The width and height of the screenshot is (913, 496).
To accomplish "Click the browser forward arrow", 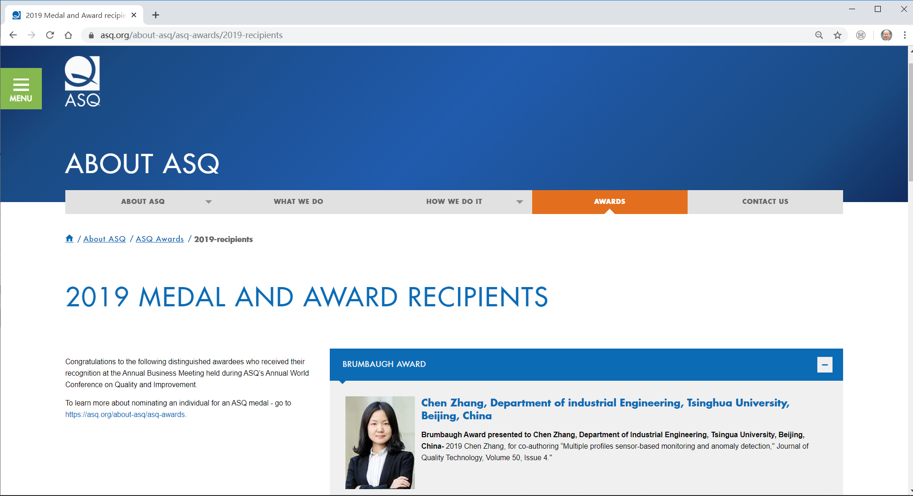I will coord(31,35).
